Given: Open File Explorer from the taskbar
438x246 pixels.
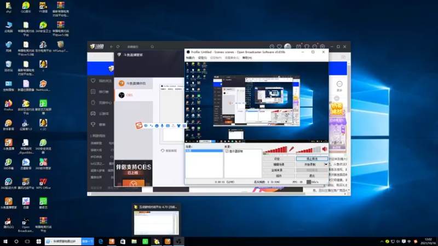Looking at the screenshot, I should pyautogui.click(x=134, y=242).
